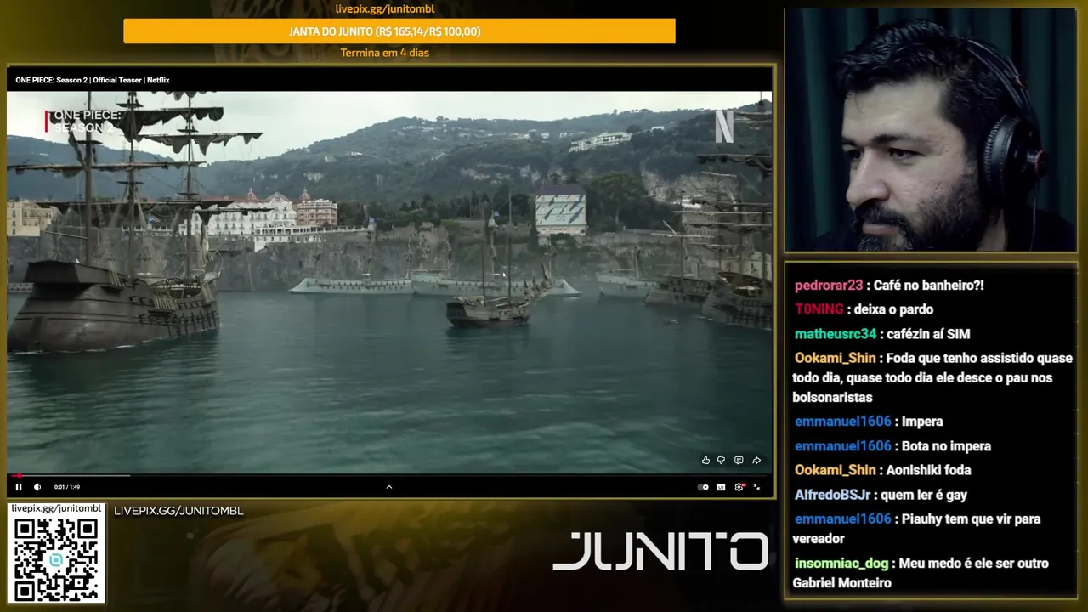Click the 'cafézin aí SIM' message
Image resolution: width=1088 pixels, height=612 pixels.
click(928, 334)
